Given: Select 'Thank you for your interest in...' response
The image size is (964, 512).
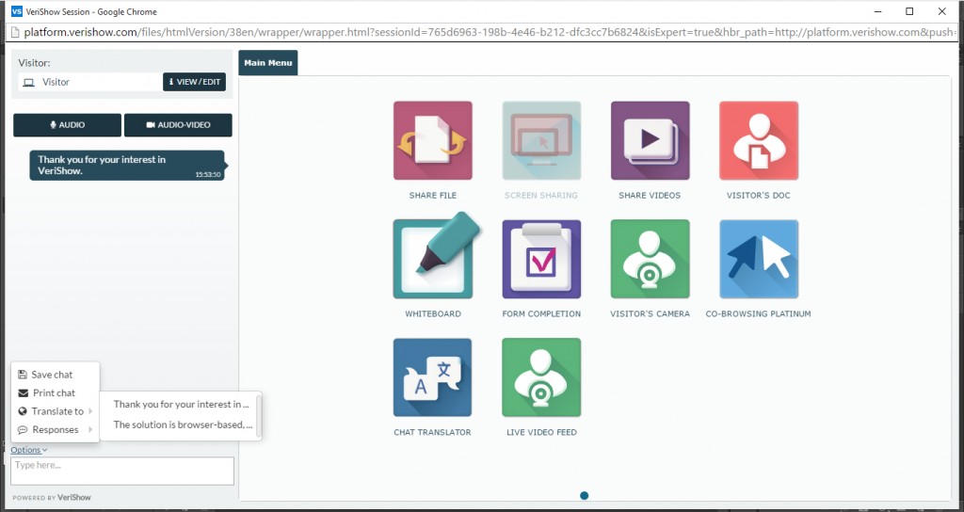Looking at the screenshot, I should tap(181, 405).
